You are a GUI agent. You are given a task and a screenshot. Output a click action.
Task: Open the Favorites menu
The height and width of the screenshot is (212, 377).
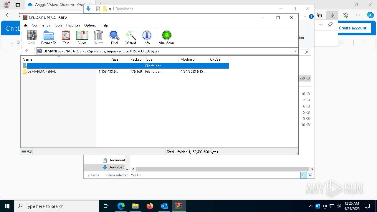point(73,25)
